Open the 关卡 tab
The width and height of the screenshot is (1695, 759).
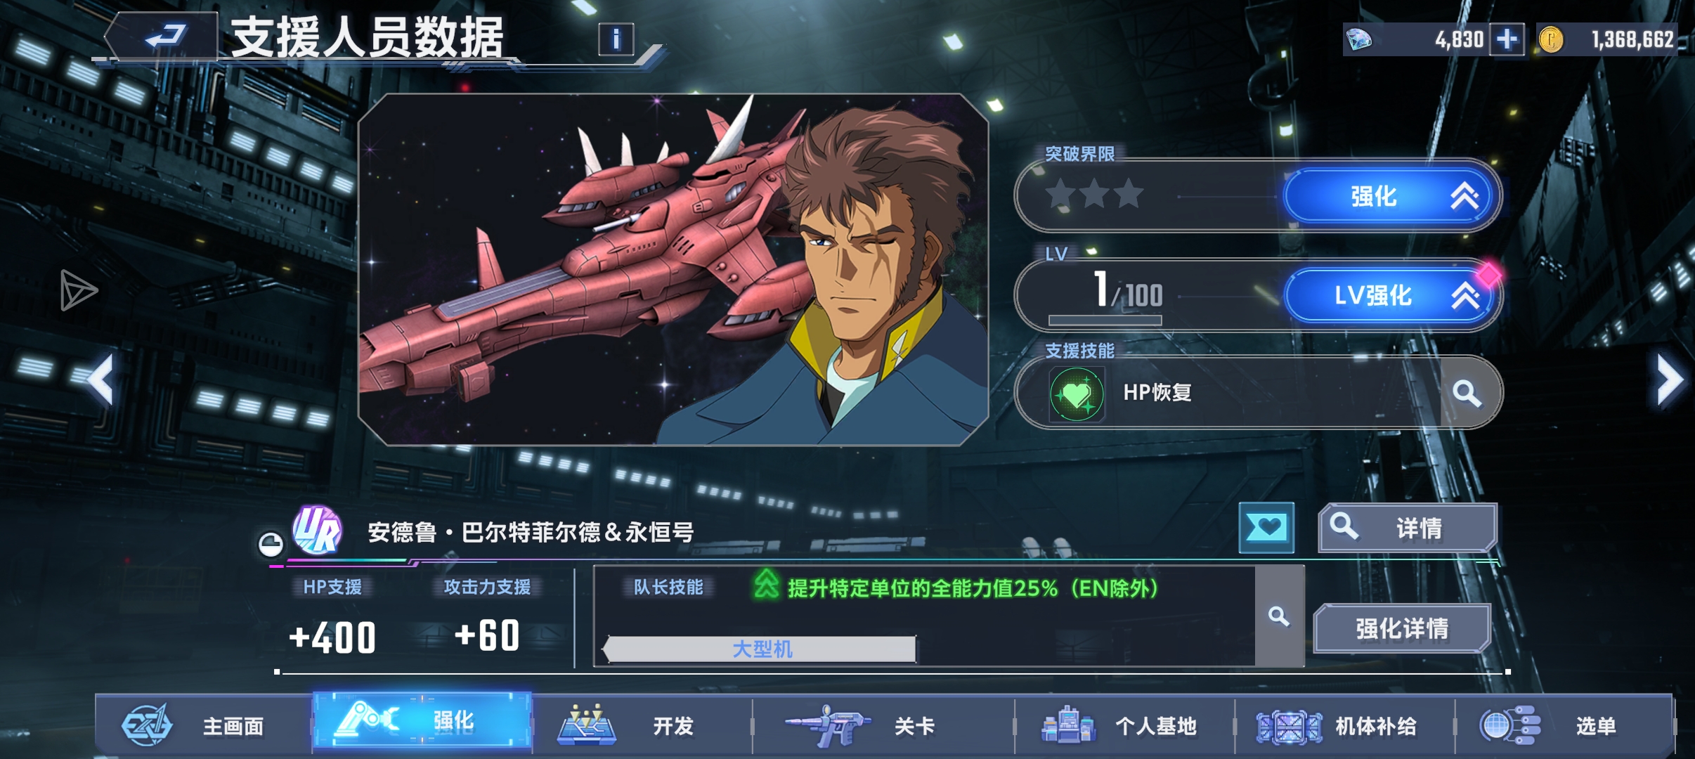(x=883, y=725)
